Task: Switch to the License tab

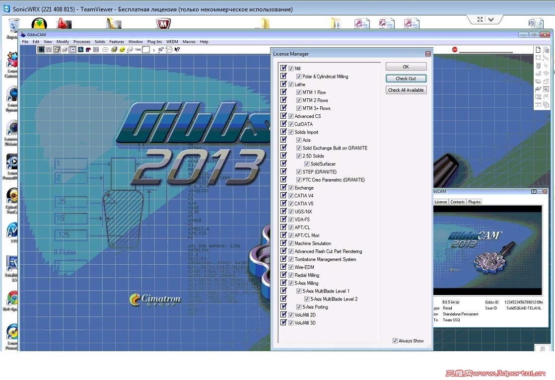Action: click(x=441, y=202)
